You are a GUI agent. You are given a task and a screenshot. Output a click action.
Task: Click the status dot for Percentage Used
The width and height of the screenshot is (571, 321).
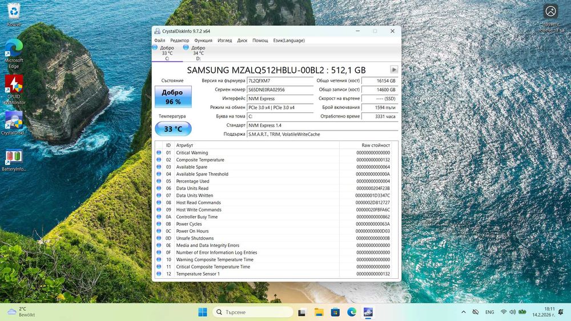pyautogui.click(x=159, y=181)
